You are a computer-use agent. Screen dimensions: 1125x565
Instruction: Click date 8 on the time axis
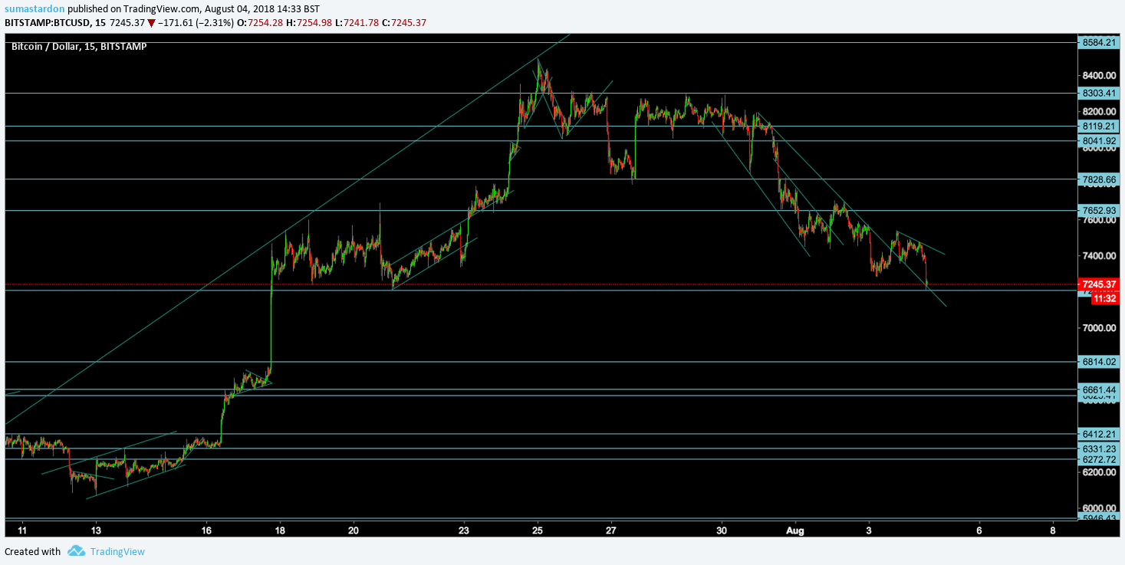[1053, 530]
